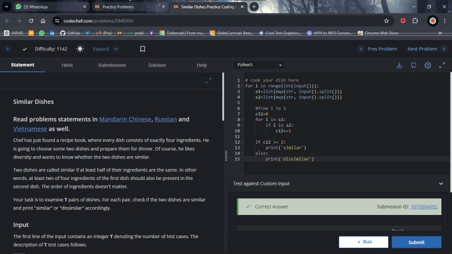This screenshot has height=254, width=452.
Task: View site information icon in address bar
Action: pos(57,21)
